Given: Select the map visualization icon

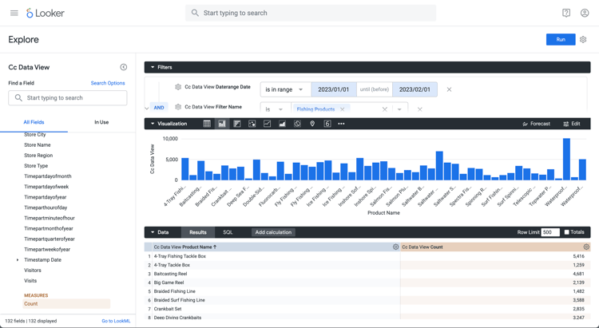Looking at the screenshot, I should (312, 124).
